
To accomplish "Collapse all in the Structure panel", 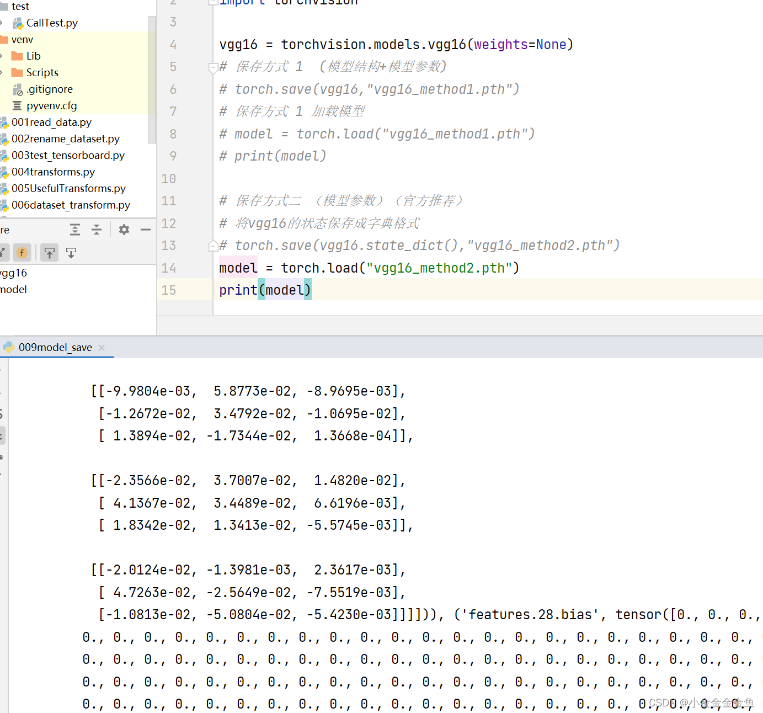I will tap(97, 230).
